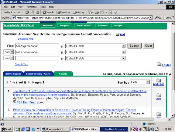Open the Help menu

tap(51, 7)
